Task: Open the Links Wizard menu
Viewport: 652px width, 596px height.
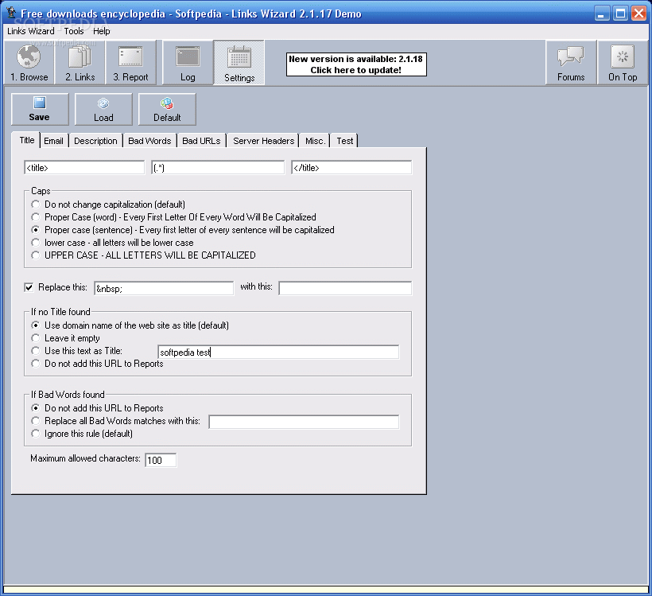Action: click(31, 31)
